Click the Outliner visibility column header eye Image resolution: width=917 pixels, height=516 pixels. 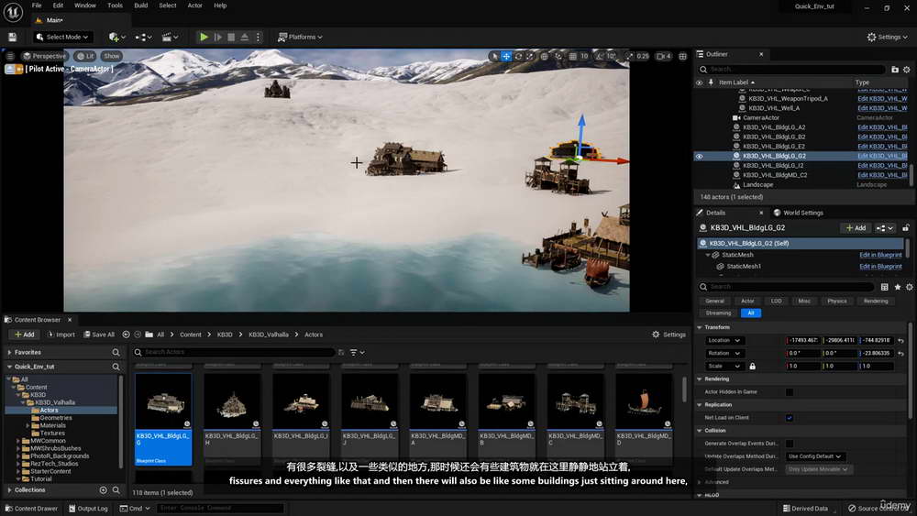pos(699,82)
